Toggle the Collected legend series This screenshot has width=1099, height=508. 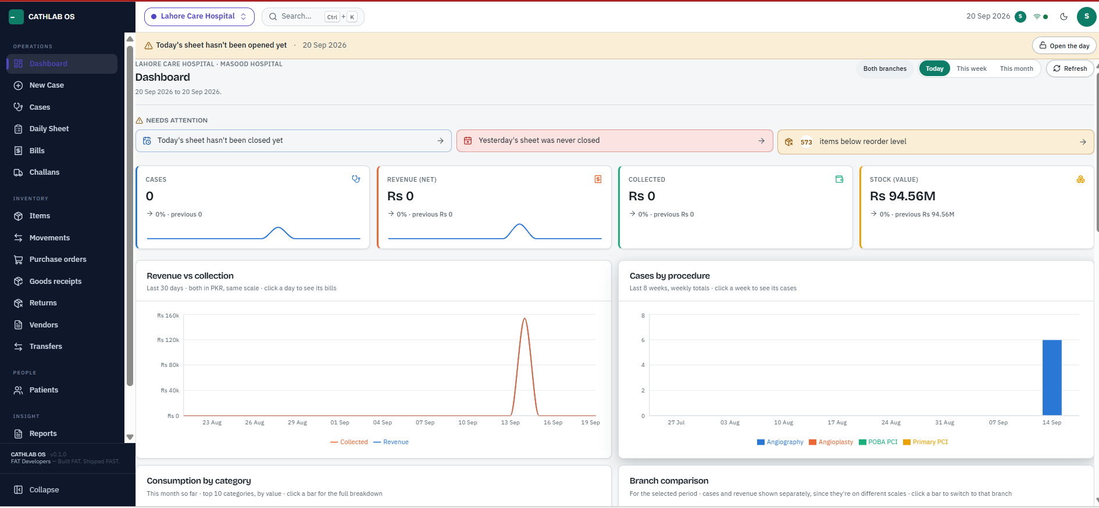[349, 442]
